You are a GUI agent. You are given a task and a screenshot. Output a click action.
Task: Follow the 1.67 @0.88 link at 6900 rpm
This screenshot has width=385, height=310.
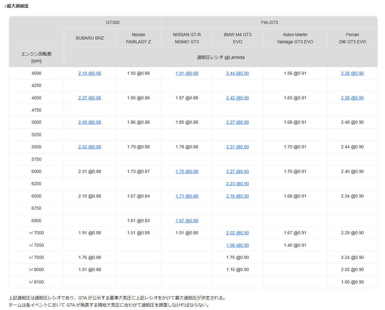[187, 221]
